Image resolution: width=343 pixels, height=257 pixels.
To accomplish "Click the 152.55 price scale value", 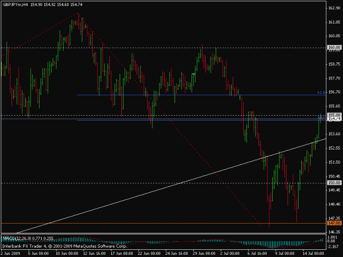I will pos(334,148).
